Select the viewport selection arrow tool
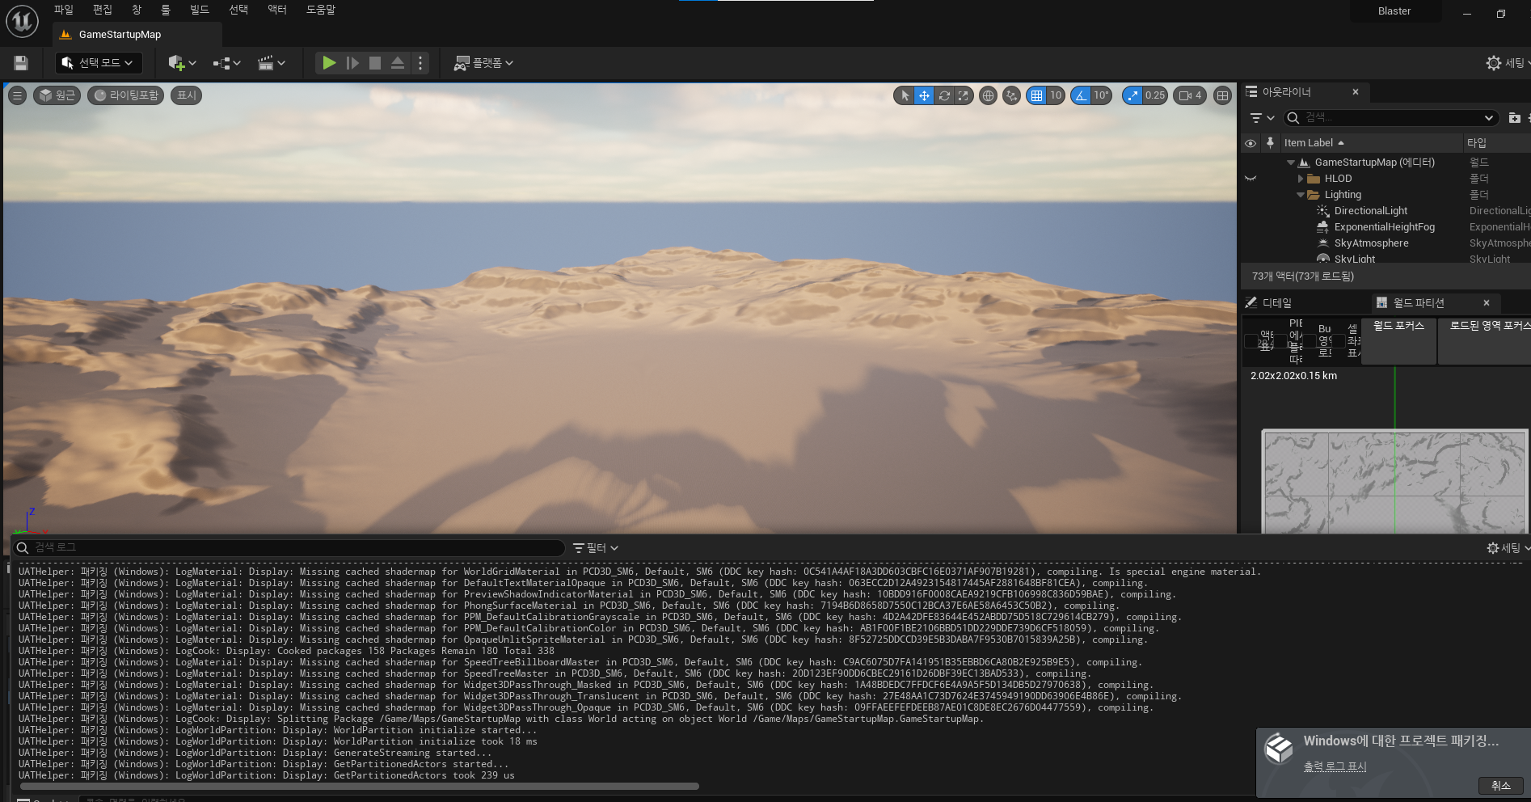This screenshot has width=1531, height=802. [x=905, y=95]
